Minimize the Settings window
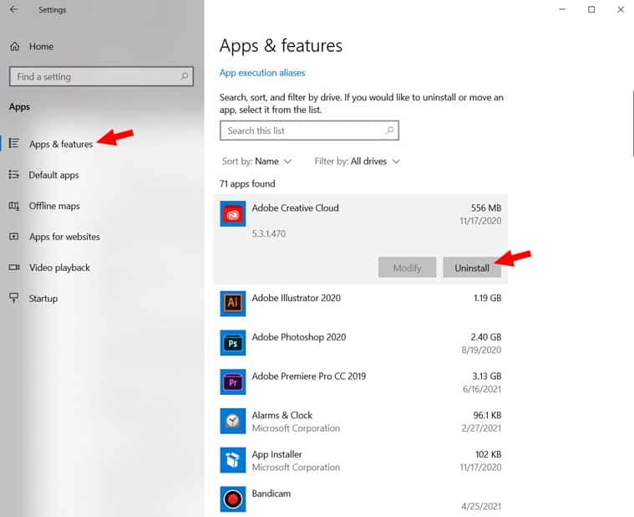This screenshot has width=634, height=517. (x=562, y=9)
